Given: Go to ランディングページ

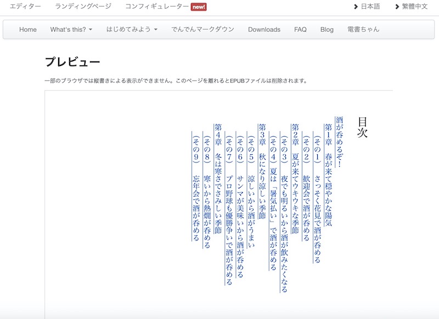Looking at the screenshot, I should pos(83,7).
